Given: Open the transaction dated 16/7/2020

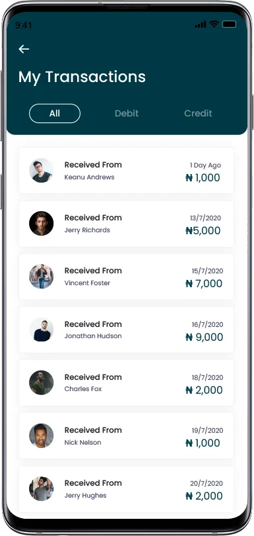Looking at the screenshot, I should click(x=126, y=330).
